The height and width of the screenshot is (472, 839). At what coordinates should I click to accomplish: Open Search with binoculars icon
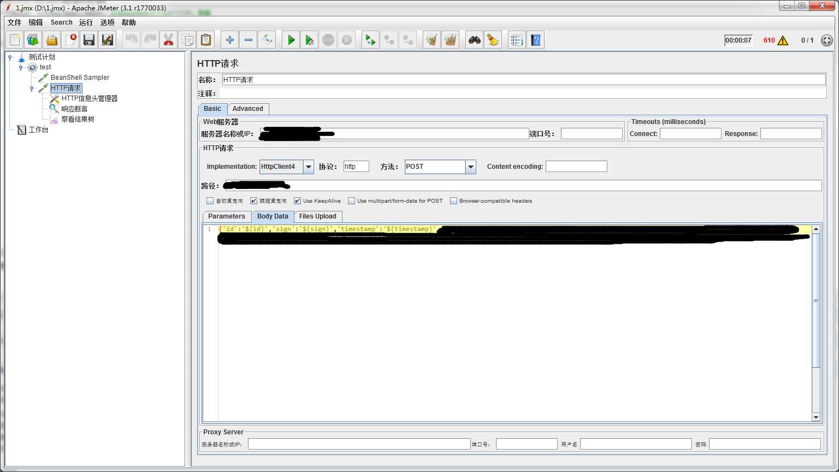click(475, 40)
